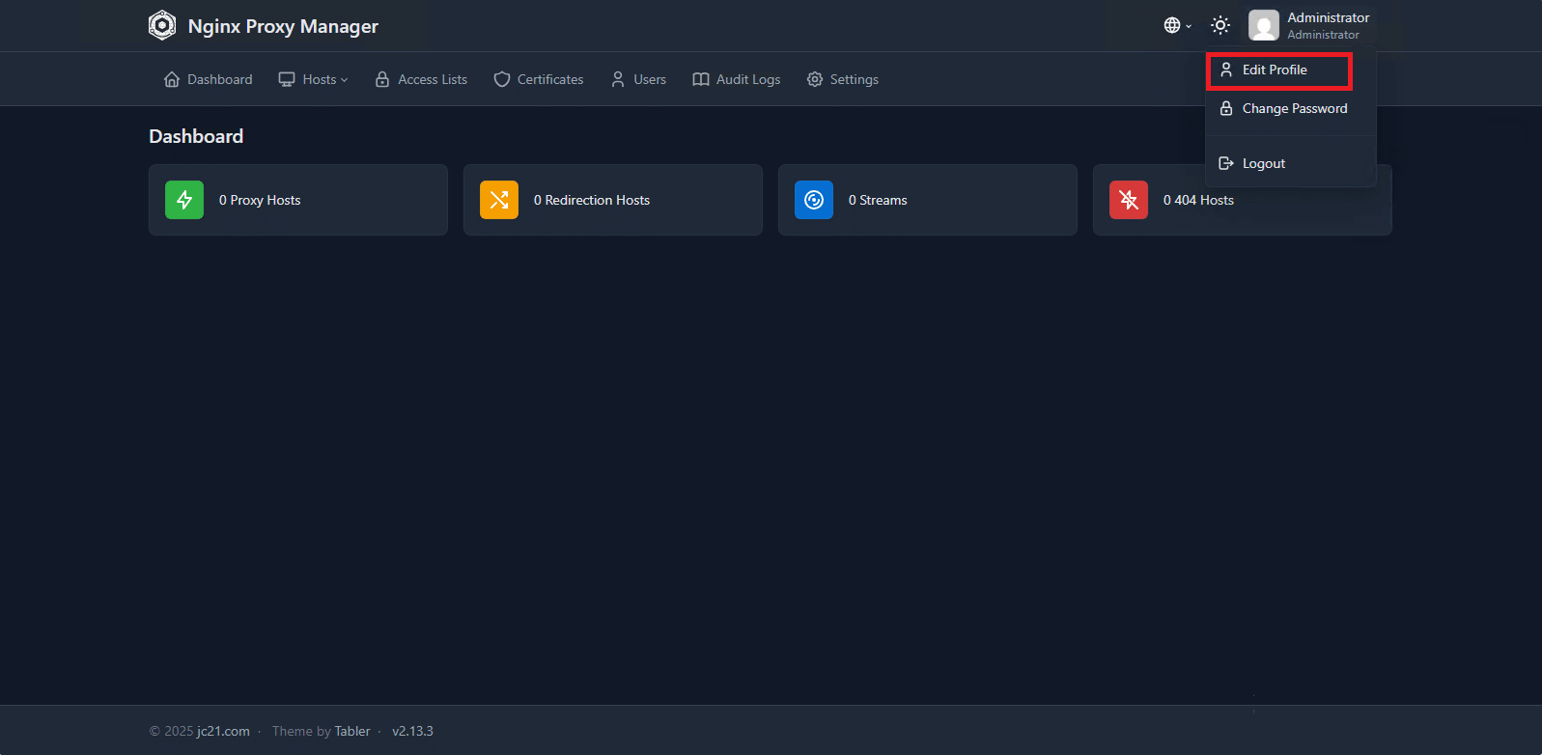Click the Nginx Proxy Manager logo icon
The image size is (1542, 755).
(x=162, y=25)
